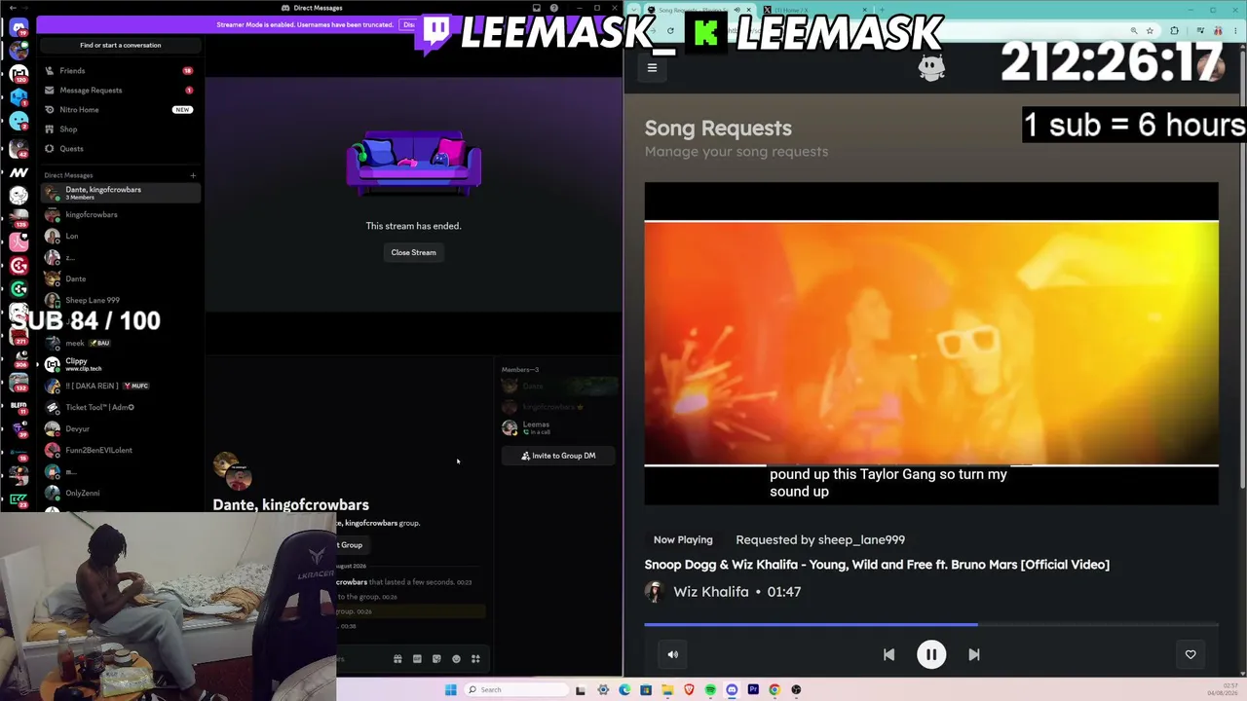Open the Song Requests hamburger menu
This screenshot has width=1247, height=701.
pos(652,67)
